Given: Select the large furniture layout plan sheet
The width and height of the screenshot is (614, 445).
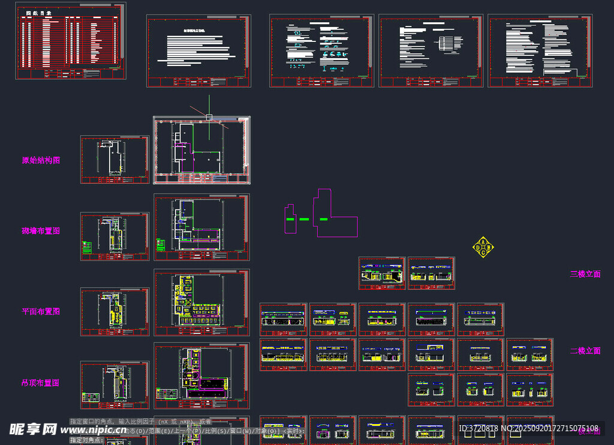Looking at the screenshot, I should (202, 303).
